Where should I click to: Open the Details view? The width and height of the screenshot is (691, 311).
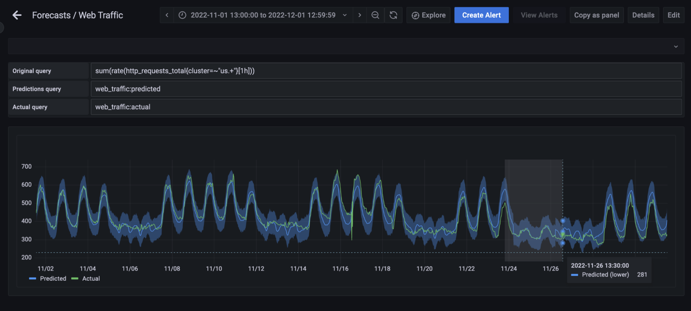tap(643, 15)
